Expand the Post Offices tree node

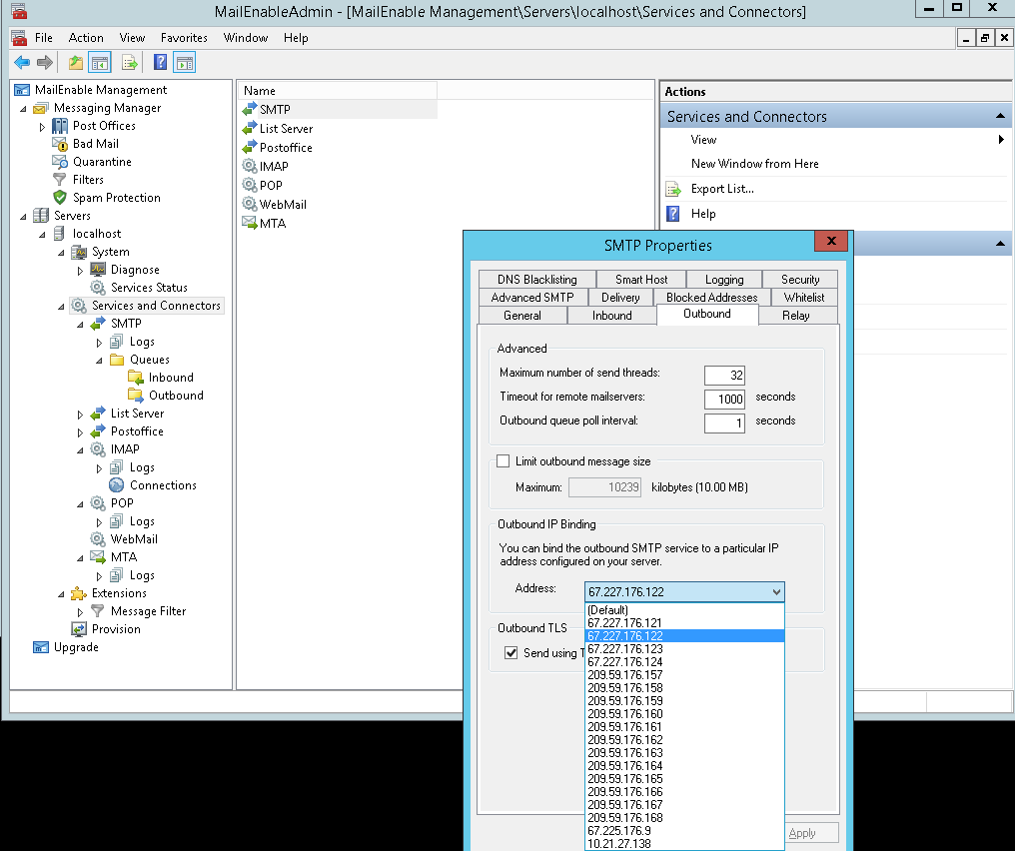pos(42,127)
